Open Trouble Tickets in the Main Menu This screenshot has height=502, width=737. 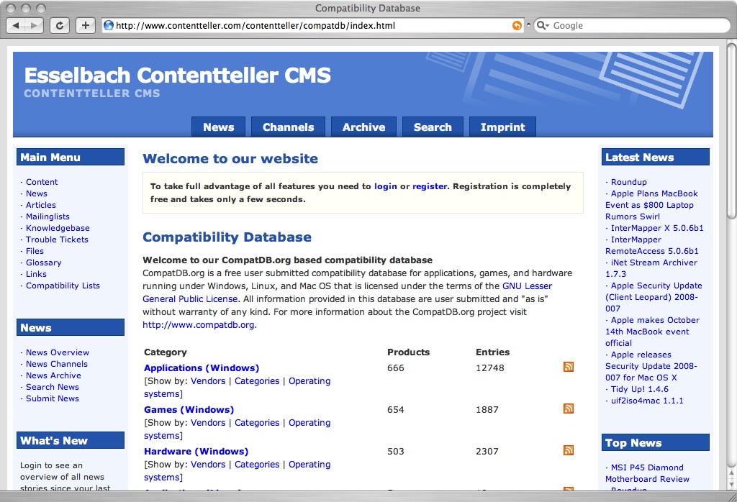coord(57,239)
